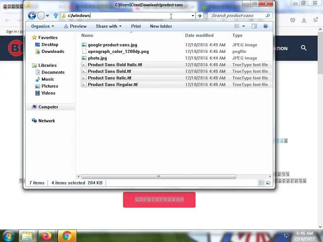The width and height of the screenshot is (323, 242).
Task: Open recent locations dropdown next to forward arrow
Action: pos(47,16)
